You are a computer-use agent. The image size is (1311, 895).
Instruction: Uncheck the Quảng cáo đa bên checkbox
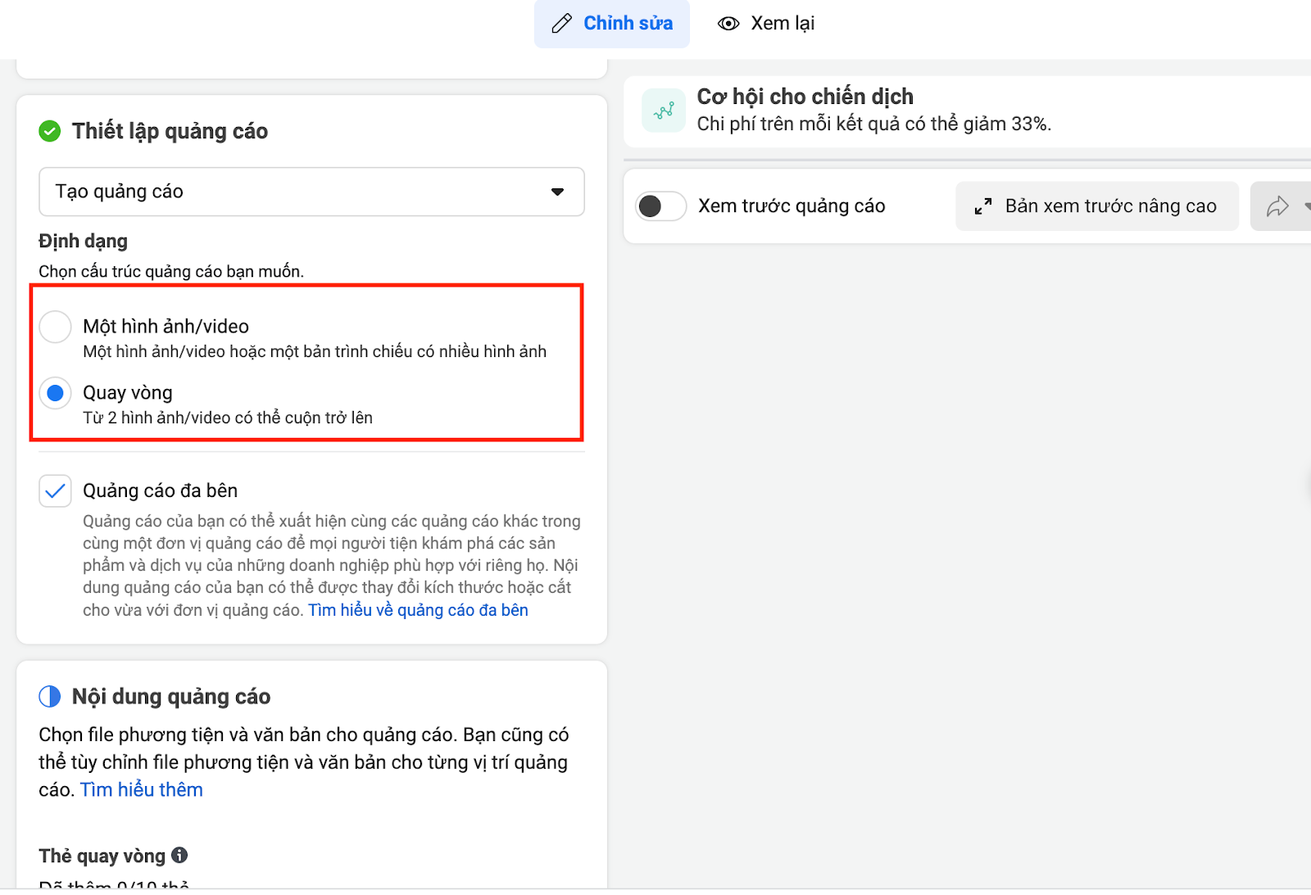[56, 491]
